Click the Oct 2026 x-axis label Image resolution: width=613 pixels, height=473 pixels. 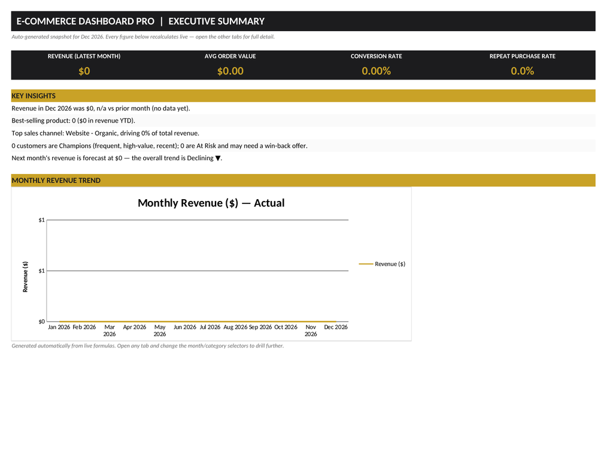[286, 327]
